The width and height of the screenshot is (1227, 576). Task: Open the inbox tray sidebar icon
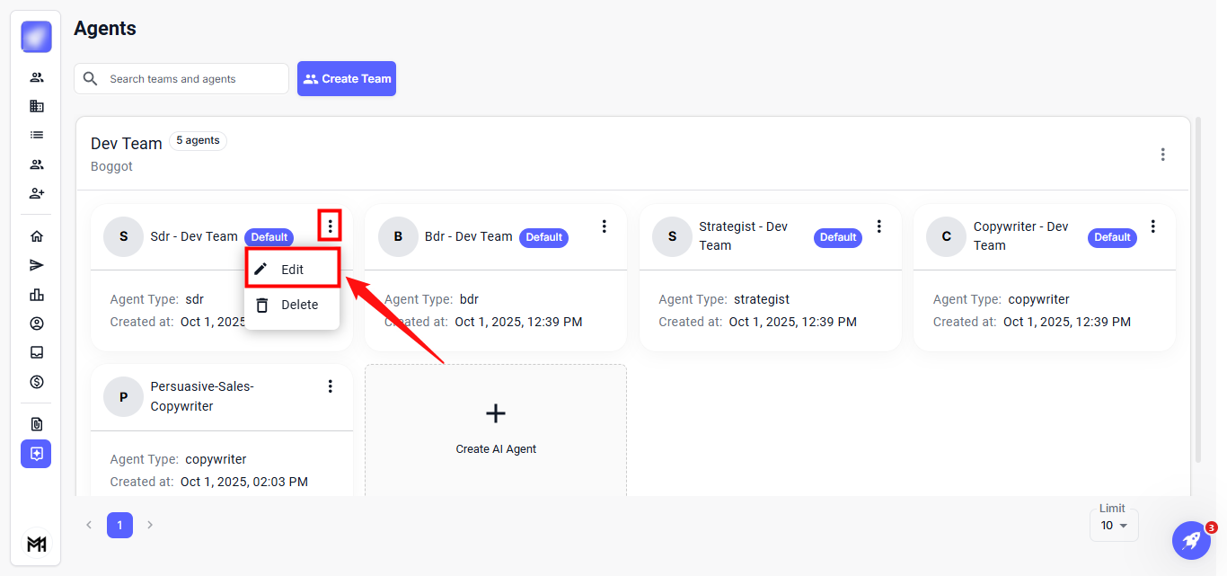coord(37,352)
